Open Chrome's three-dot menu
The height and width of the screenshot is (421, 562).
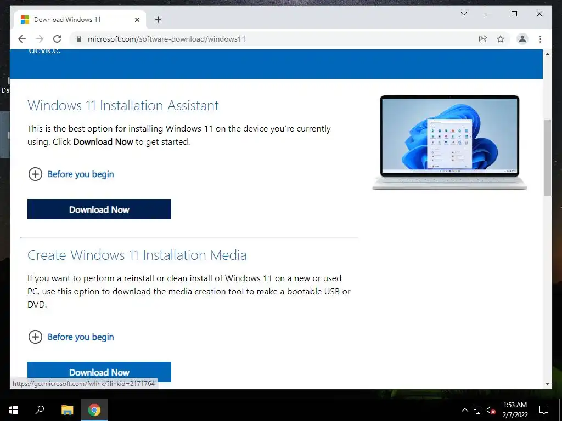point(540,39)
